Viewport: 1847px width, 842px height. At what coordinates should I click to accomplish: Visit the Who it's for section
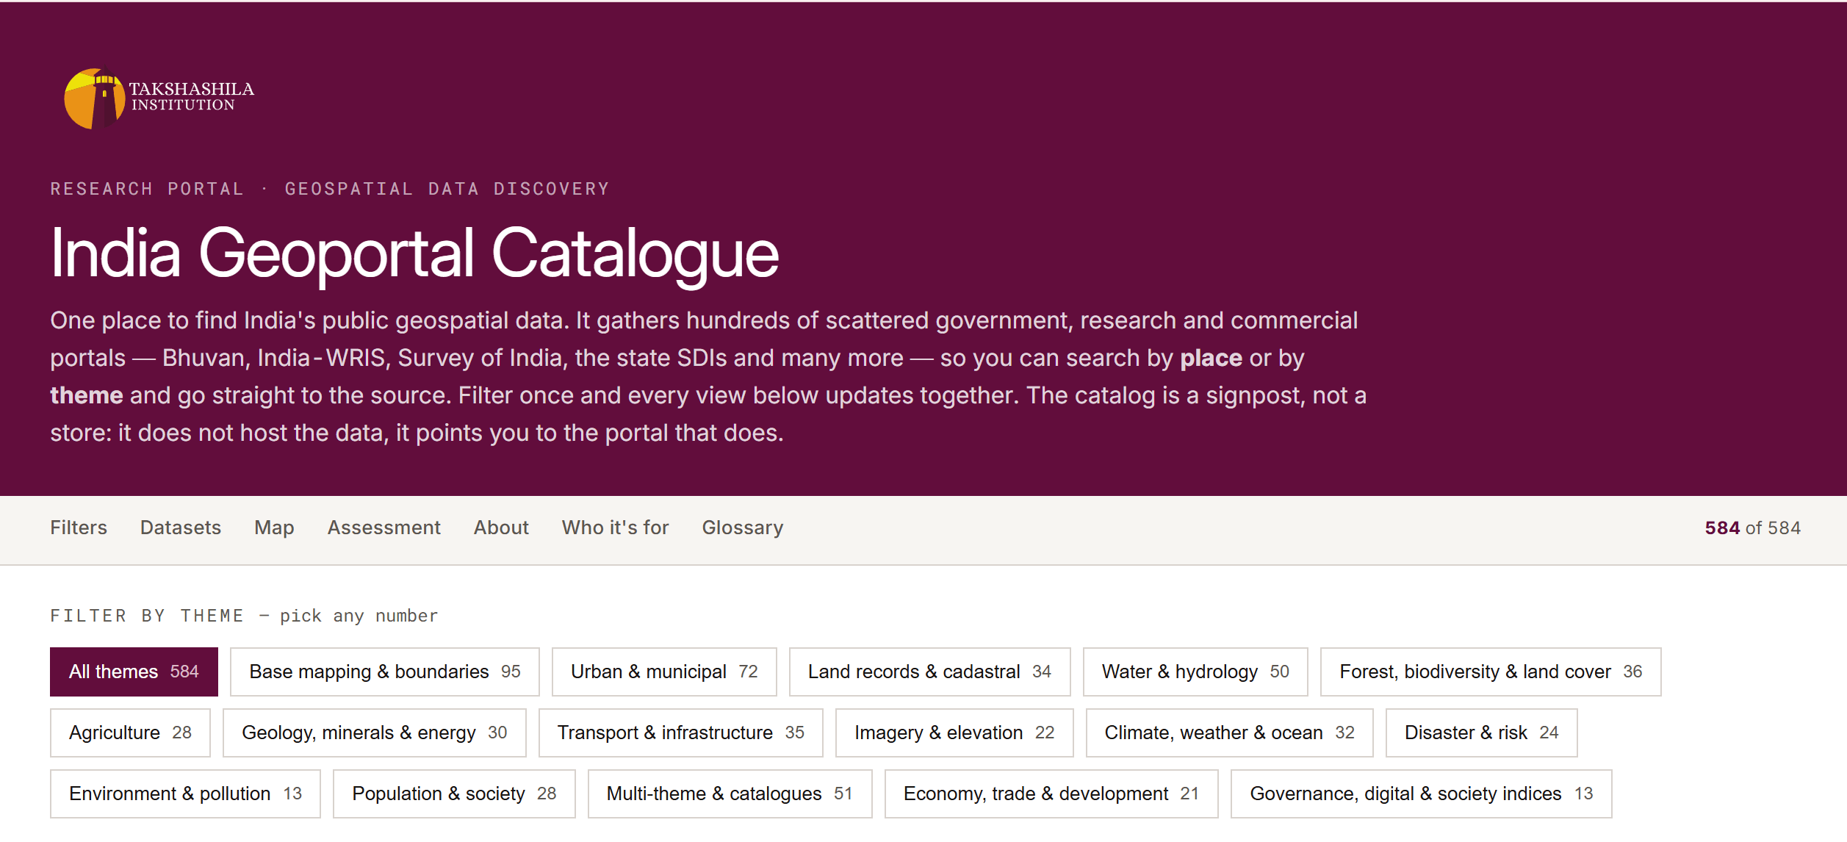tap(616, 528)
